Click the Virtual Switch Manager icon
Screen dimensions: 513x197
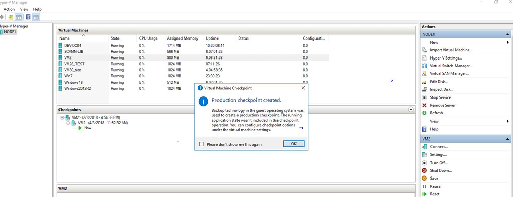tap(424, 66)
